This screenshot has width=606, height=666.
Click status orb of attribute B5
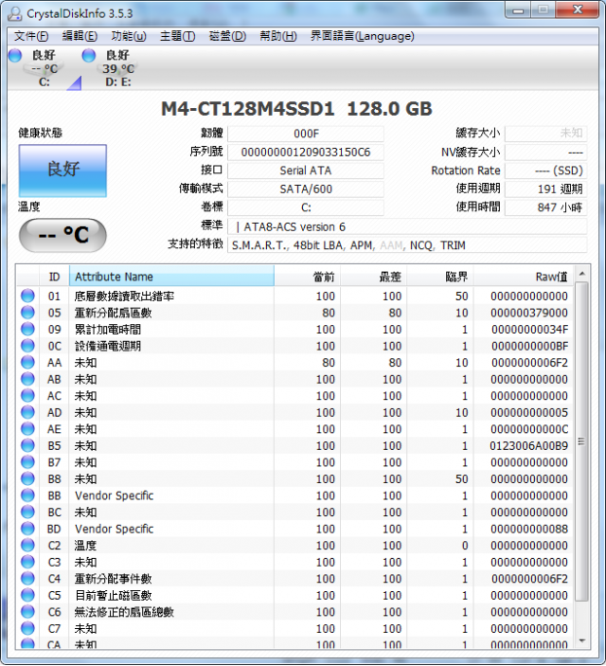pos(27,445)
